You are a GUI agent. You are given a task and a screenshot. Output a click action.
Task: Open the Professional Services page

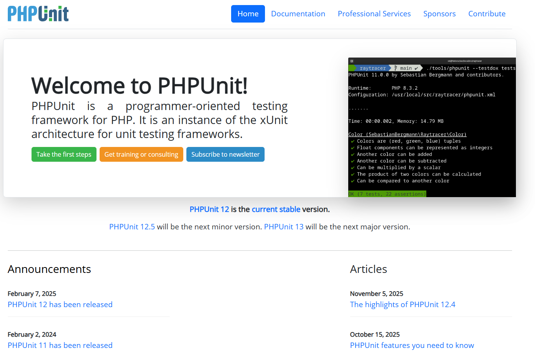374,13
